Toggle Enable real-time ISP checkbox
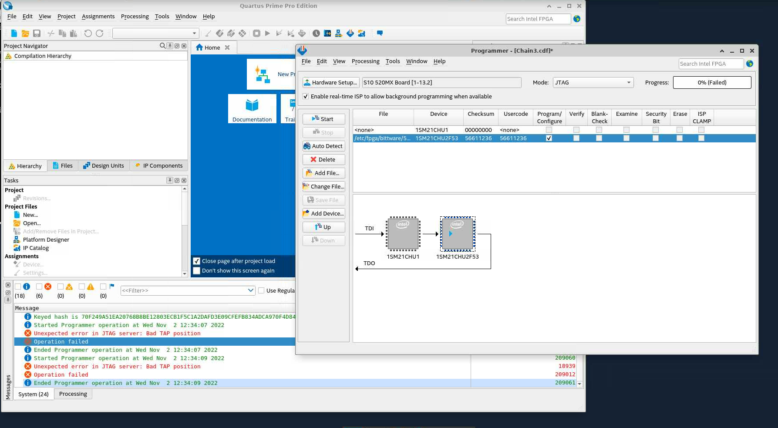 point(306,97)
